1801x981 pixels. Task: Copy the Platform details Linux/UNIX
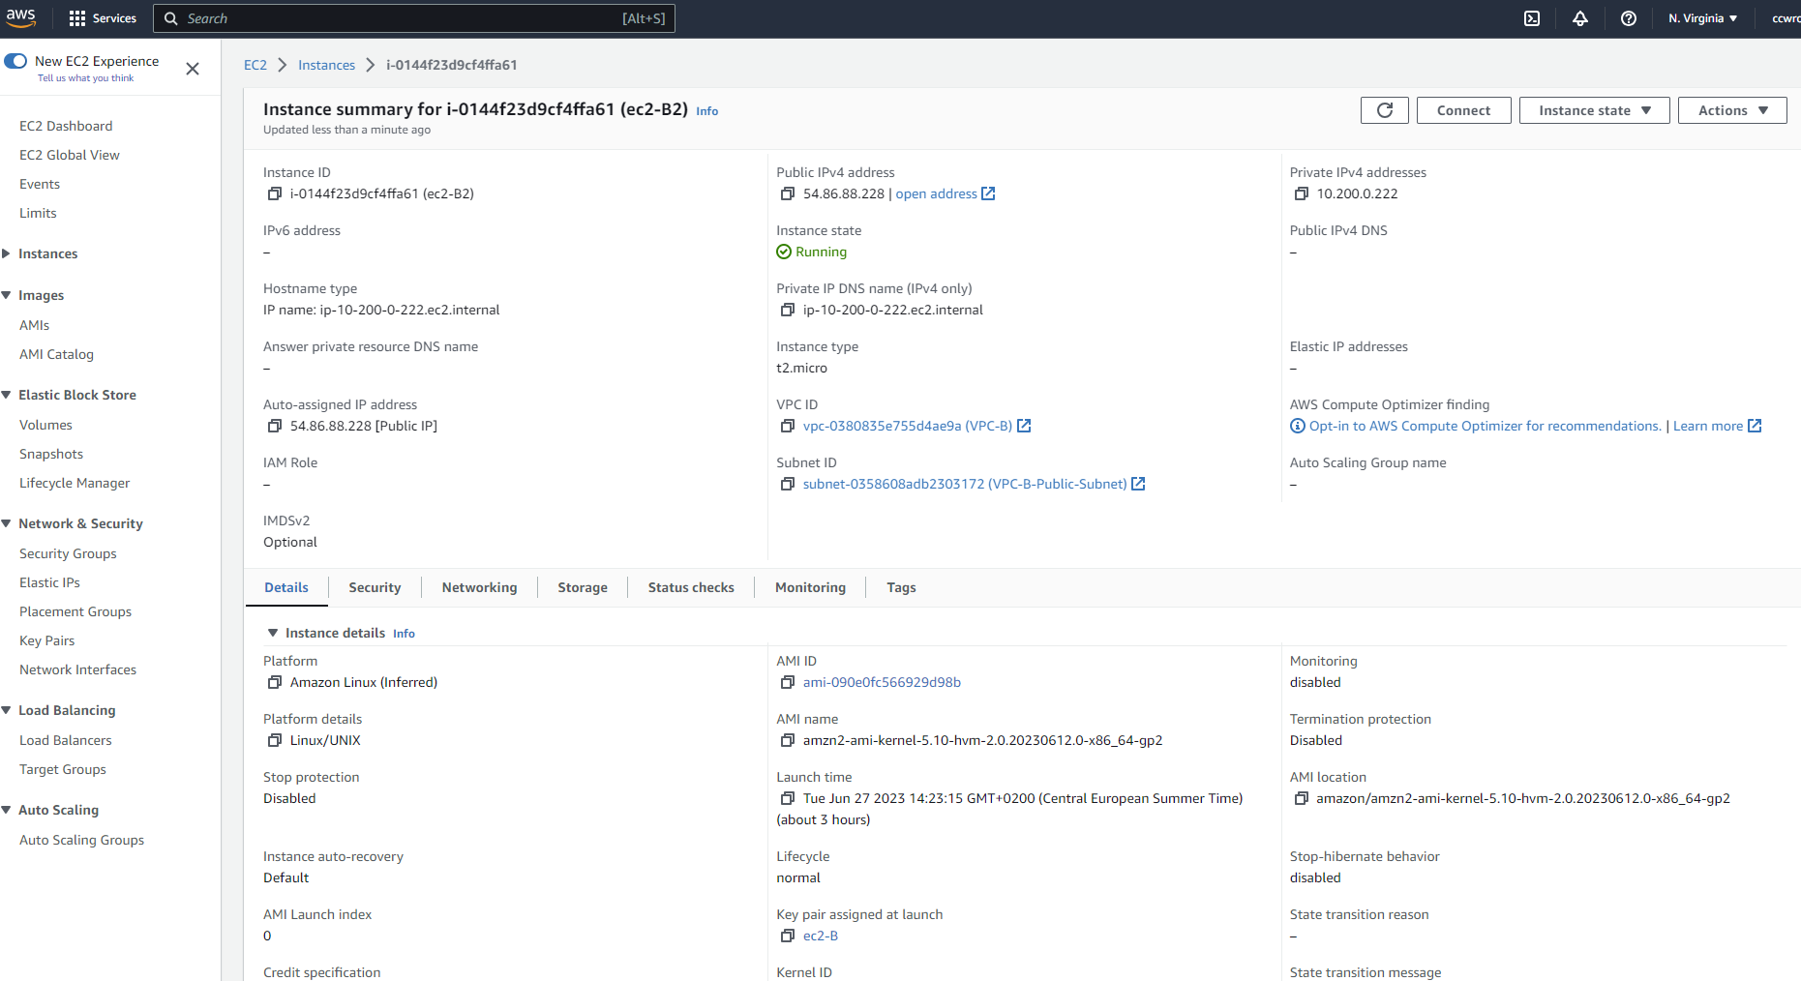[x=275, y=741]
